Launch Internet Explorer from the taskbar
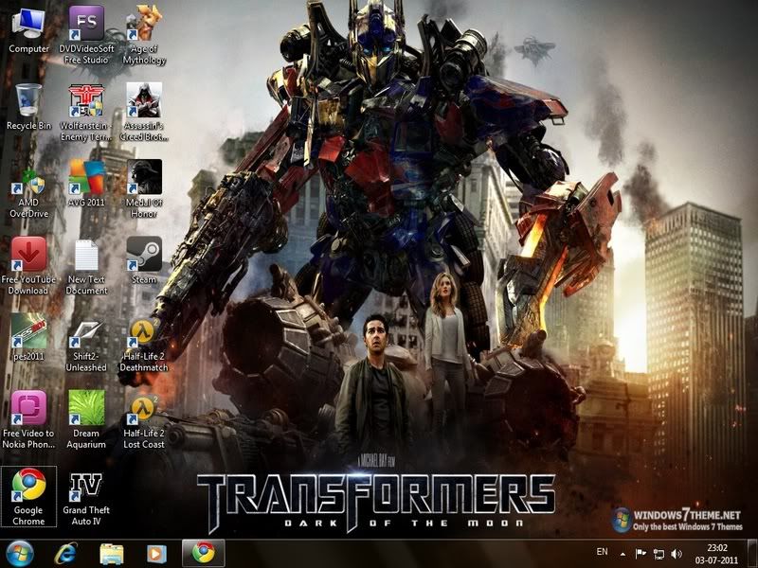This screenshot has height=568, width=758. 65,554
